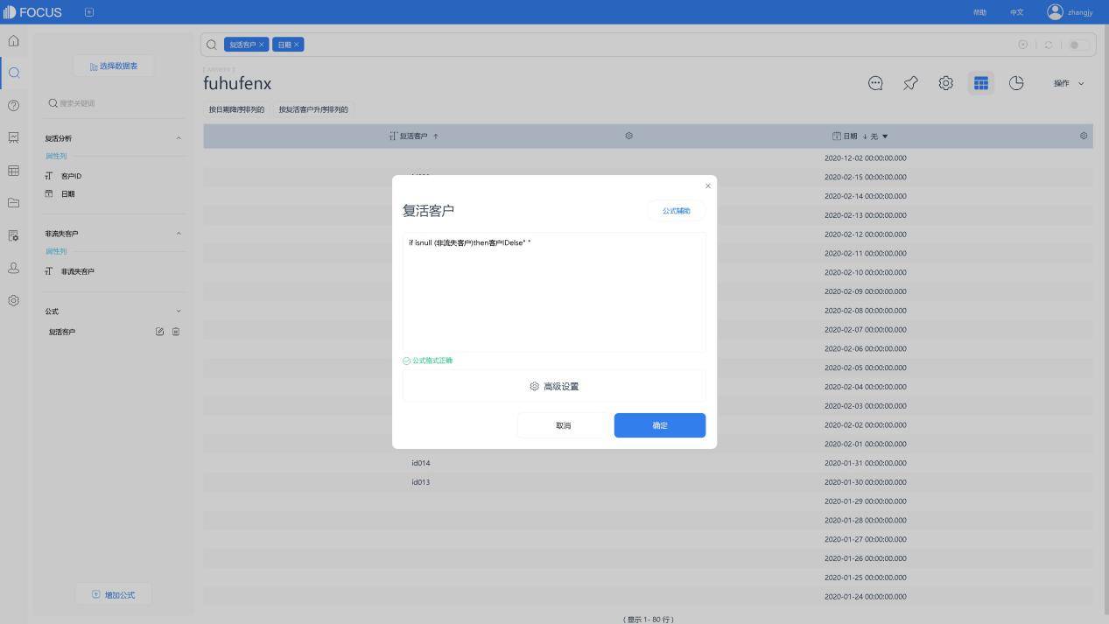Screen dimensions: 1109x624
Task: Click the comment chat bubble icon
Action: coord(875,83)
